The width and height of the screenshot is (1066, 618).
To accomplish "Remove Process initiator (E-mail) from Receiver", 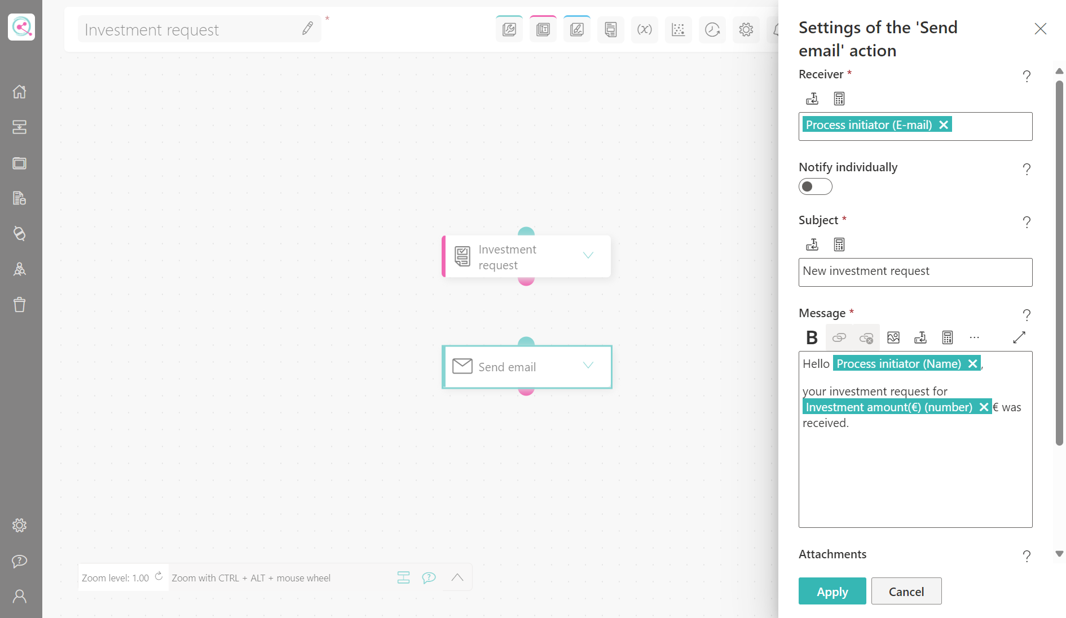I will [944, 125].
